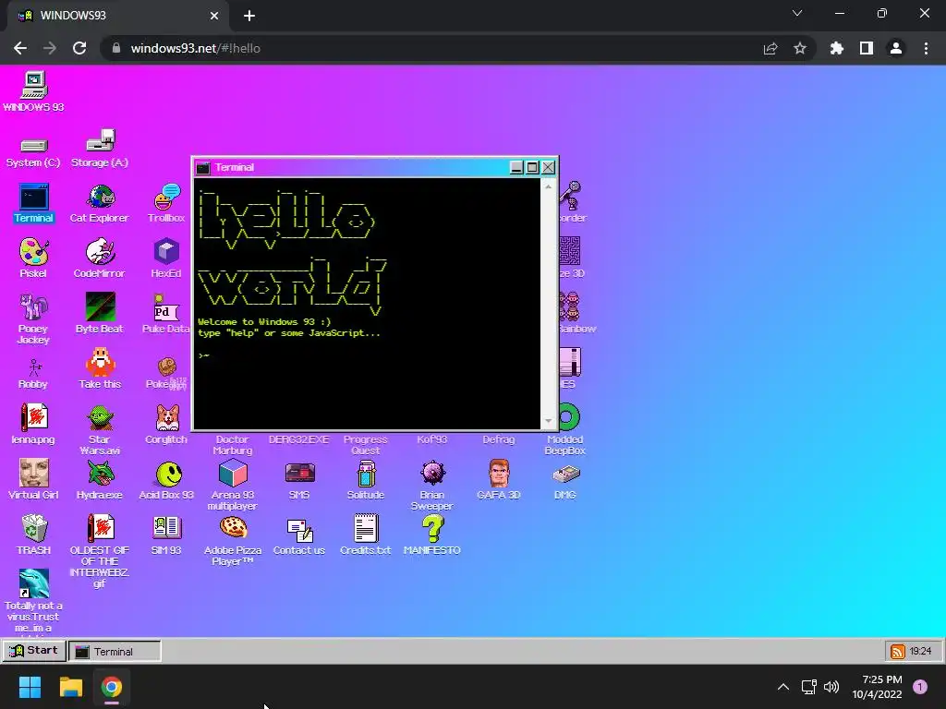Open the Piskel paint icon
946x709 pixels.
tap(33, 252)
